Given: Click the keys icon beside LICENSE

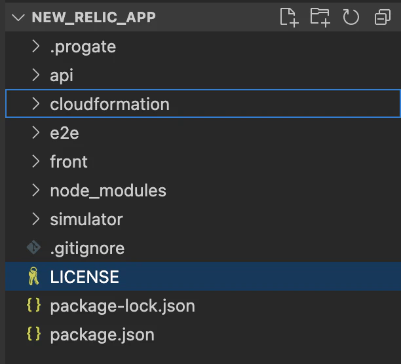Looking at the screenshot, I should click(33, 276).
